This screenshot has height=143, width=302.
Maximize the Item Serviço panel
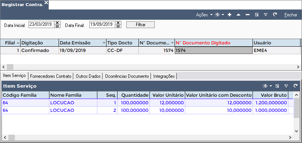click(x=277, y=86)
